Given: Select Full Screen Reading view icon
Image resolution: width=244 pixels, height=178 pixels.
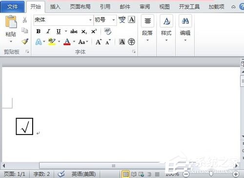Looking at the screenshot, I should coord(134,174).
